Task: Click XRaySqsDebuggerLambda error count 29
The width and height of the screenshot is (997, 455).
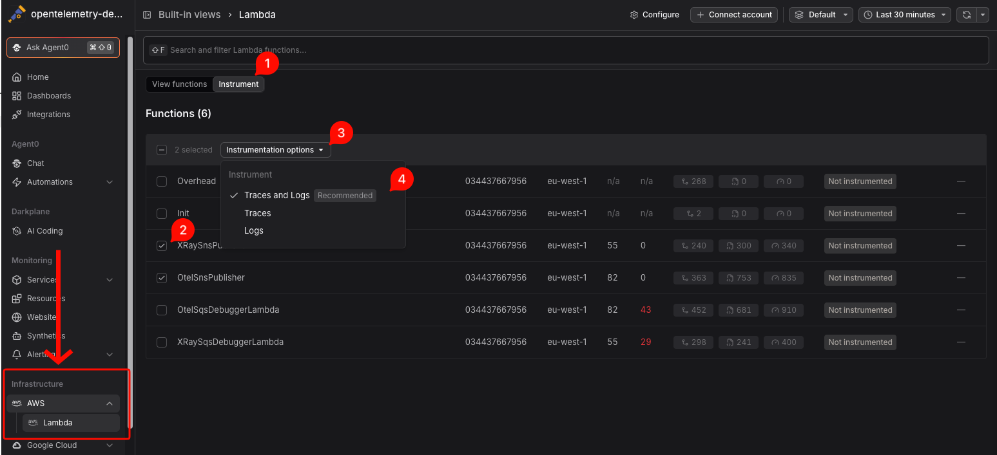Action: 646,342
